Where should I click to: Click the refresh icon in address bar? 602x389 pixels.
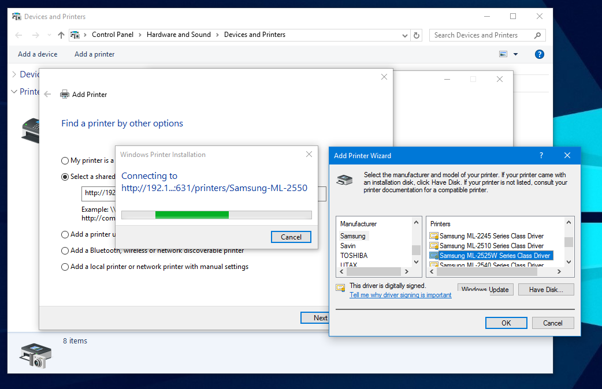(417, 35)
